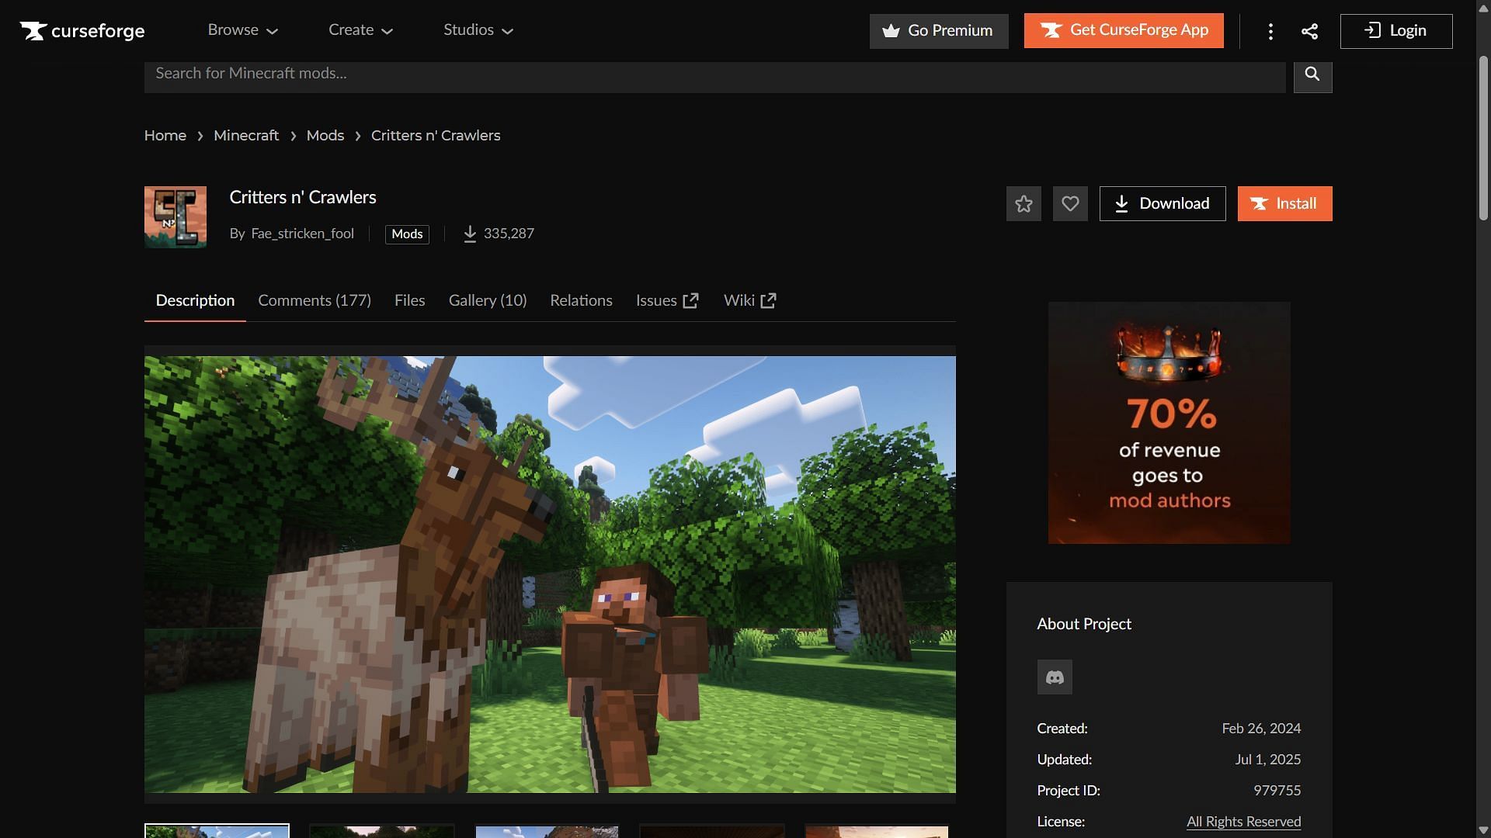Open the external Issues link

click(x=667, y=301)
